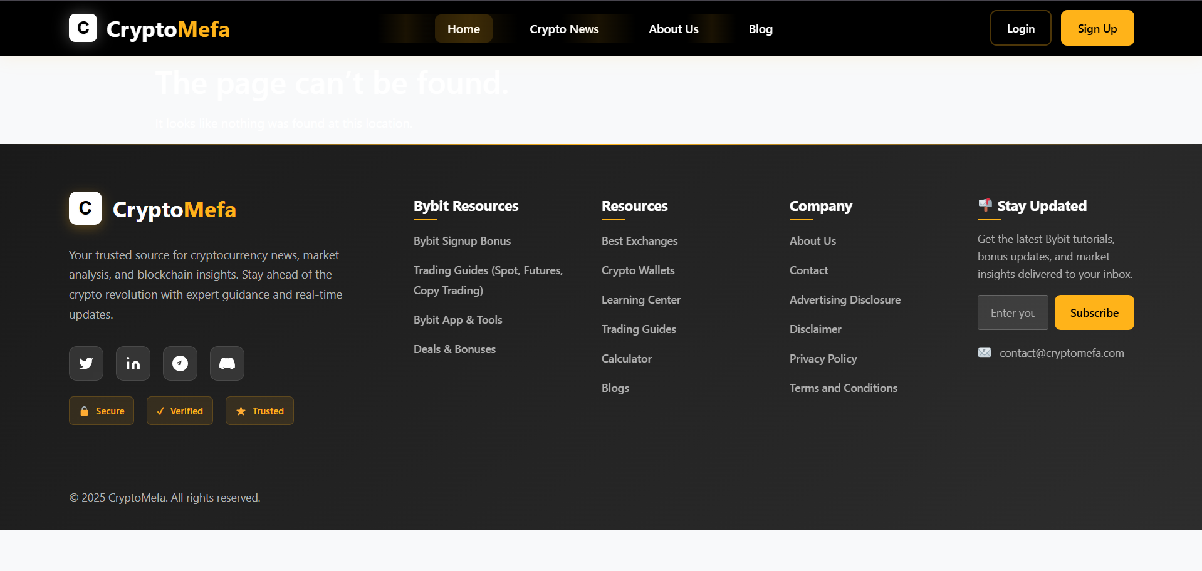Click contact@cryptomefa.com email address
1202x571 pixels.
(x=1062, y=353)
